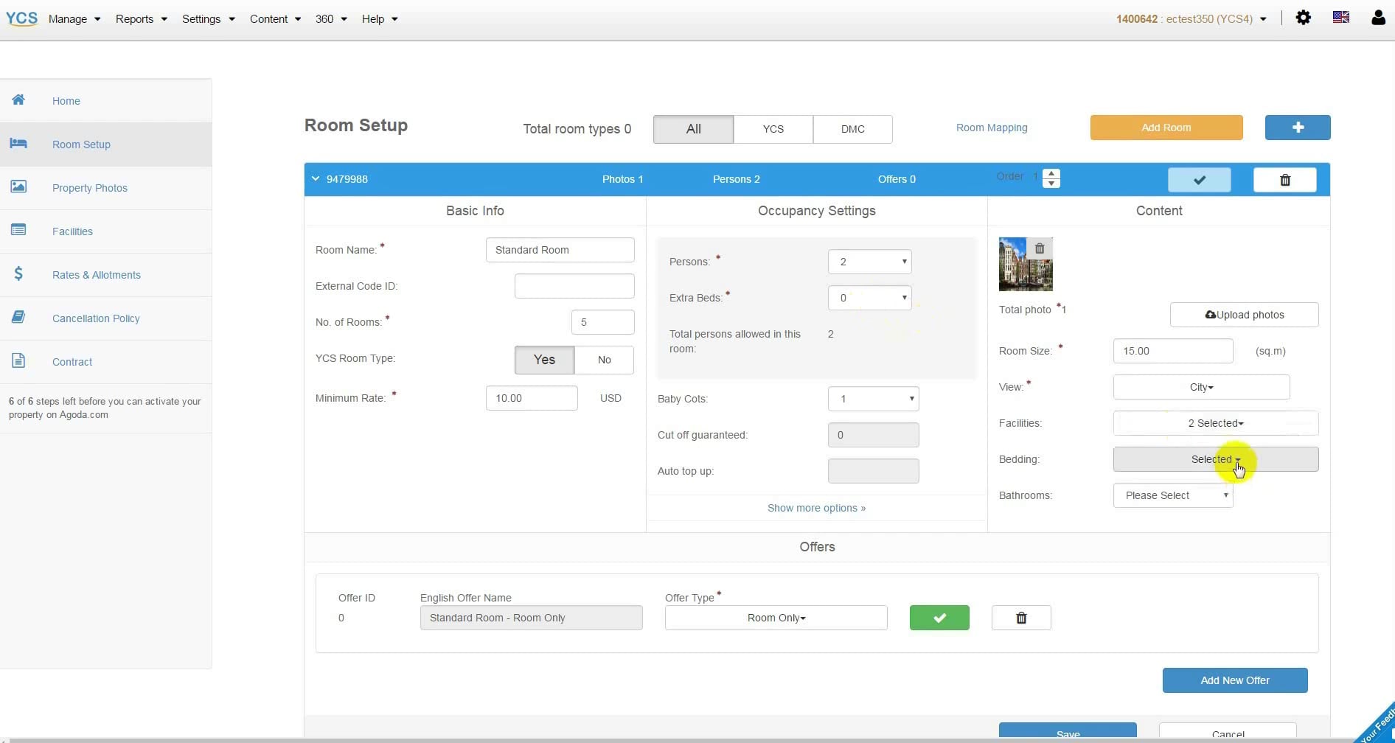Click the Add Room button

coord(1166,128)
